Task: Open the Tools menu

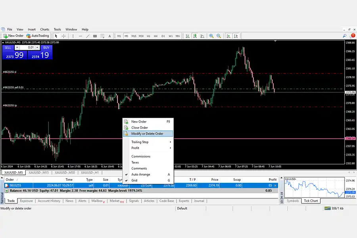Action: pyautogui.click(x=58, y=29)
